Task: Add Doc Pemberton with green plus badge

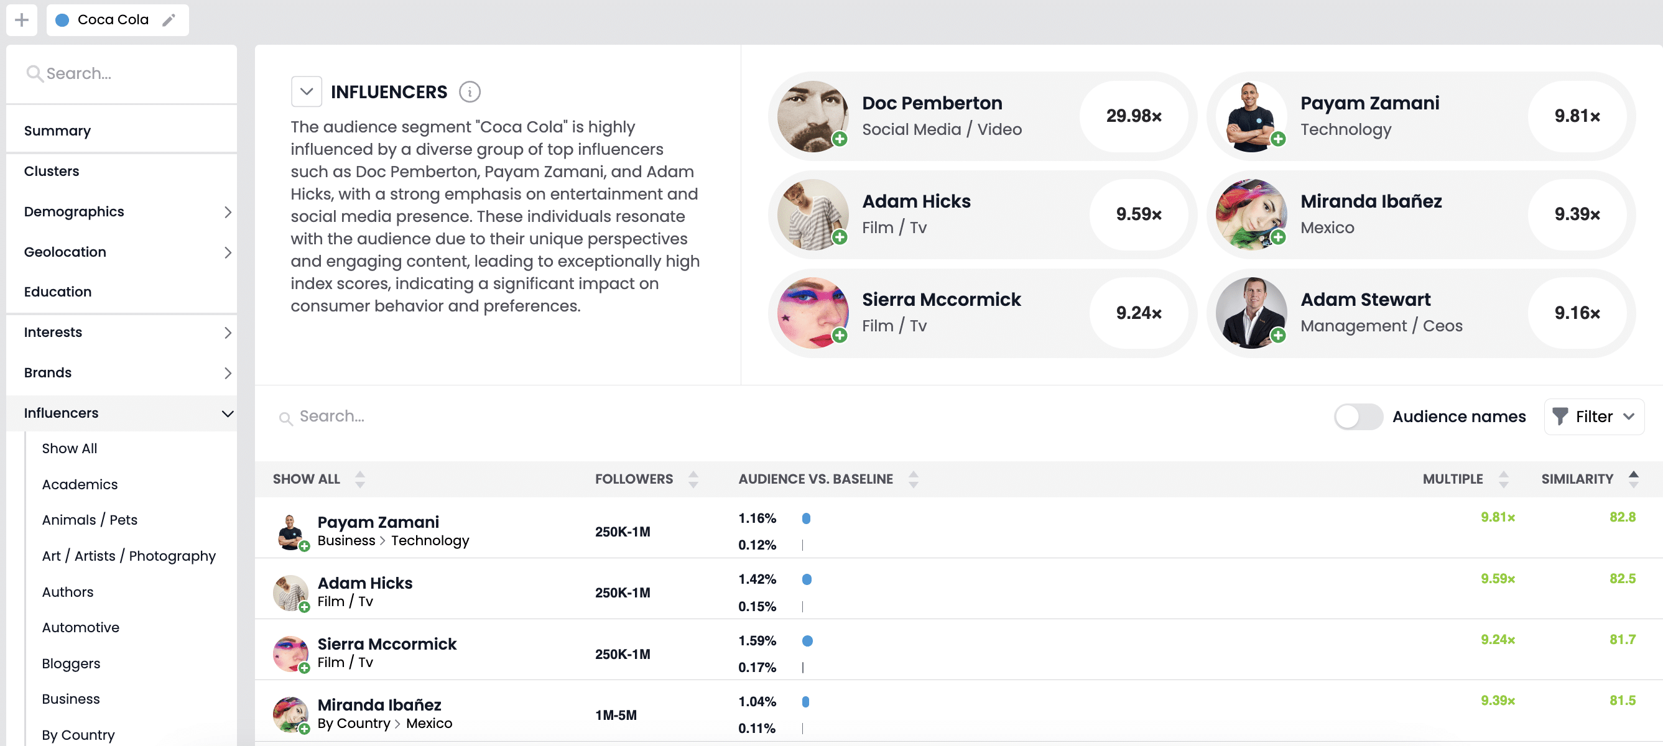Action: 839,139
